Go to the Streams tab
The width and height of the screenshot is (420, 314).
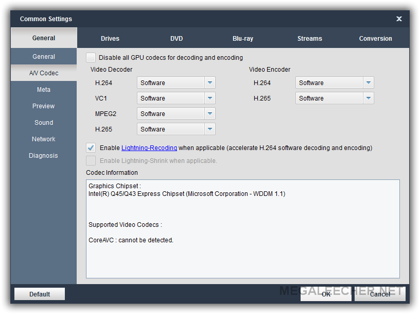click(x=310, y=38)
